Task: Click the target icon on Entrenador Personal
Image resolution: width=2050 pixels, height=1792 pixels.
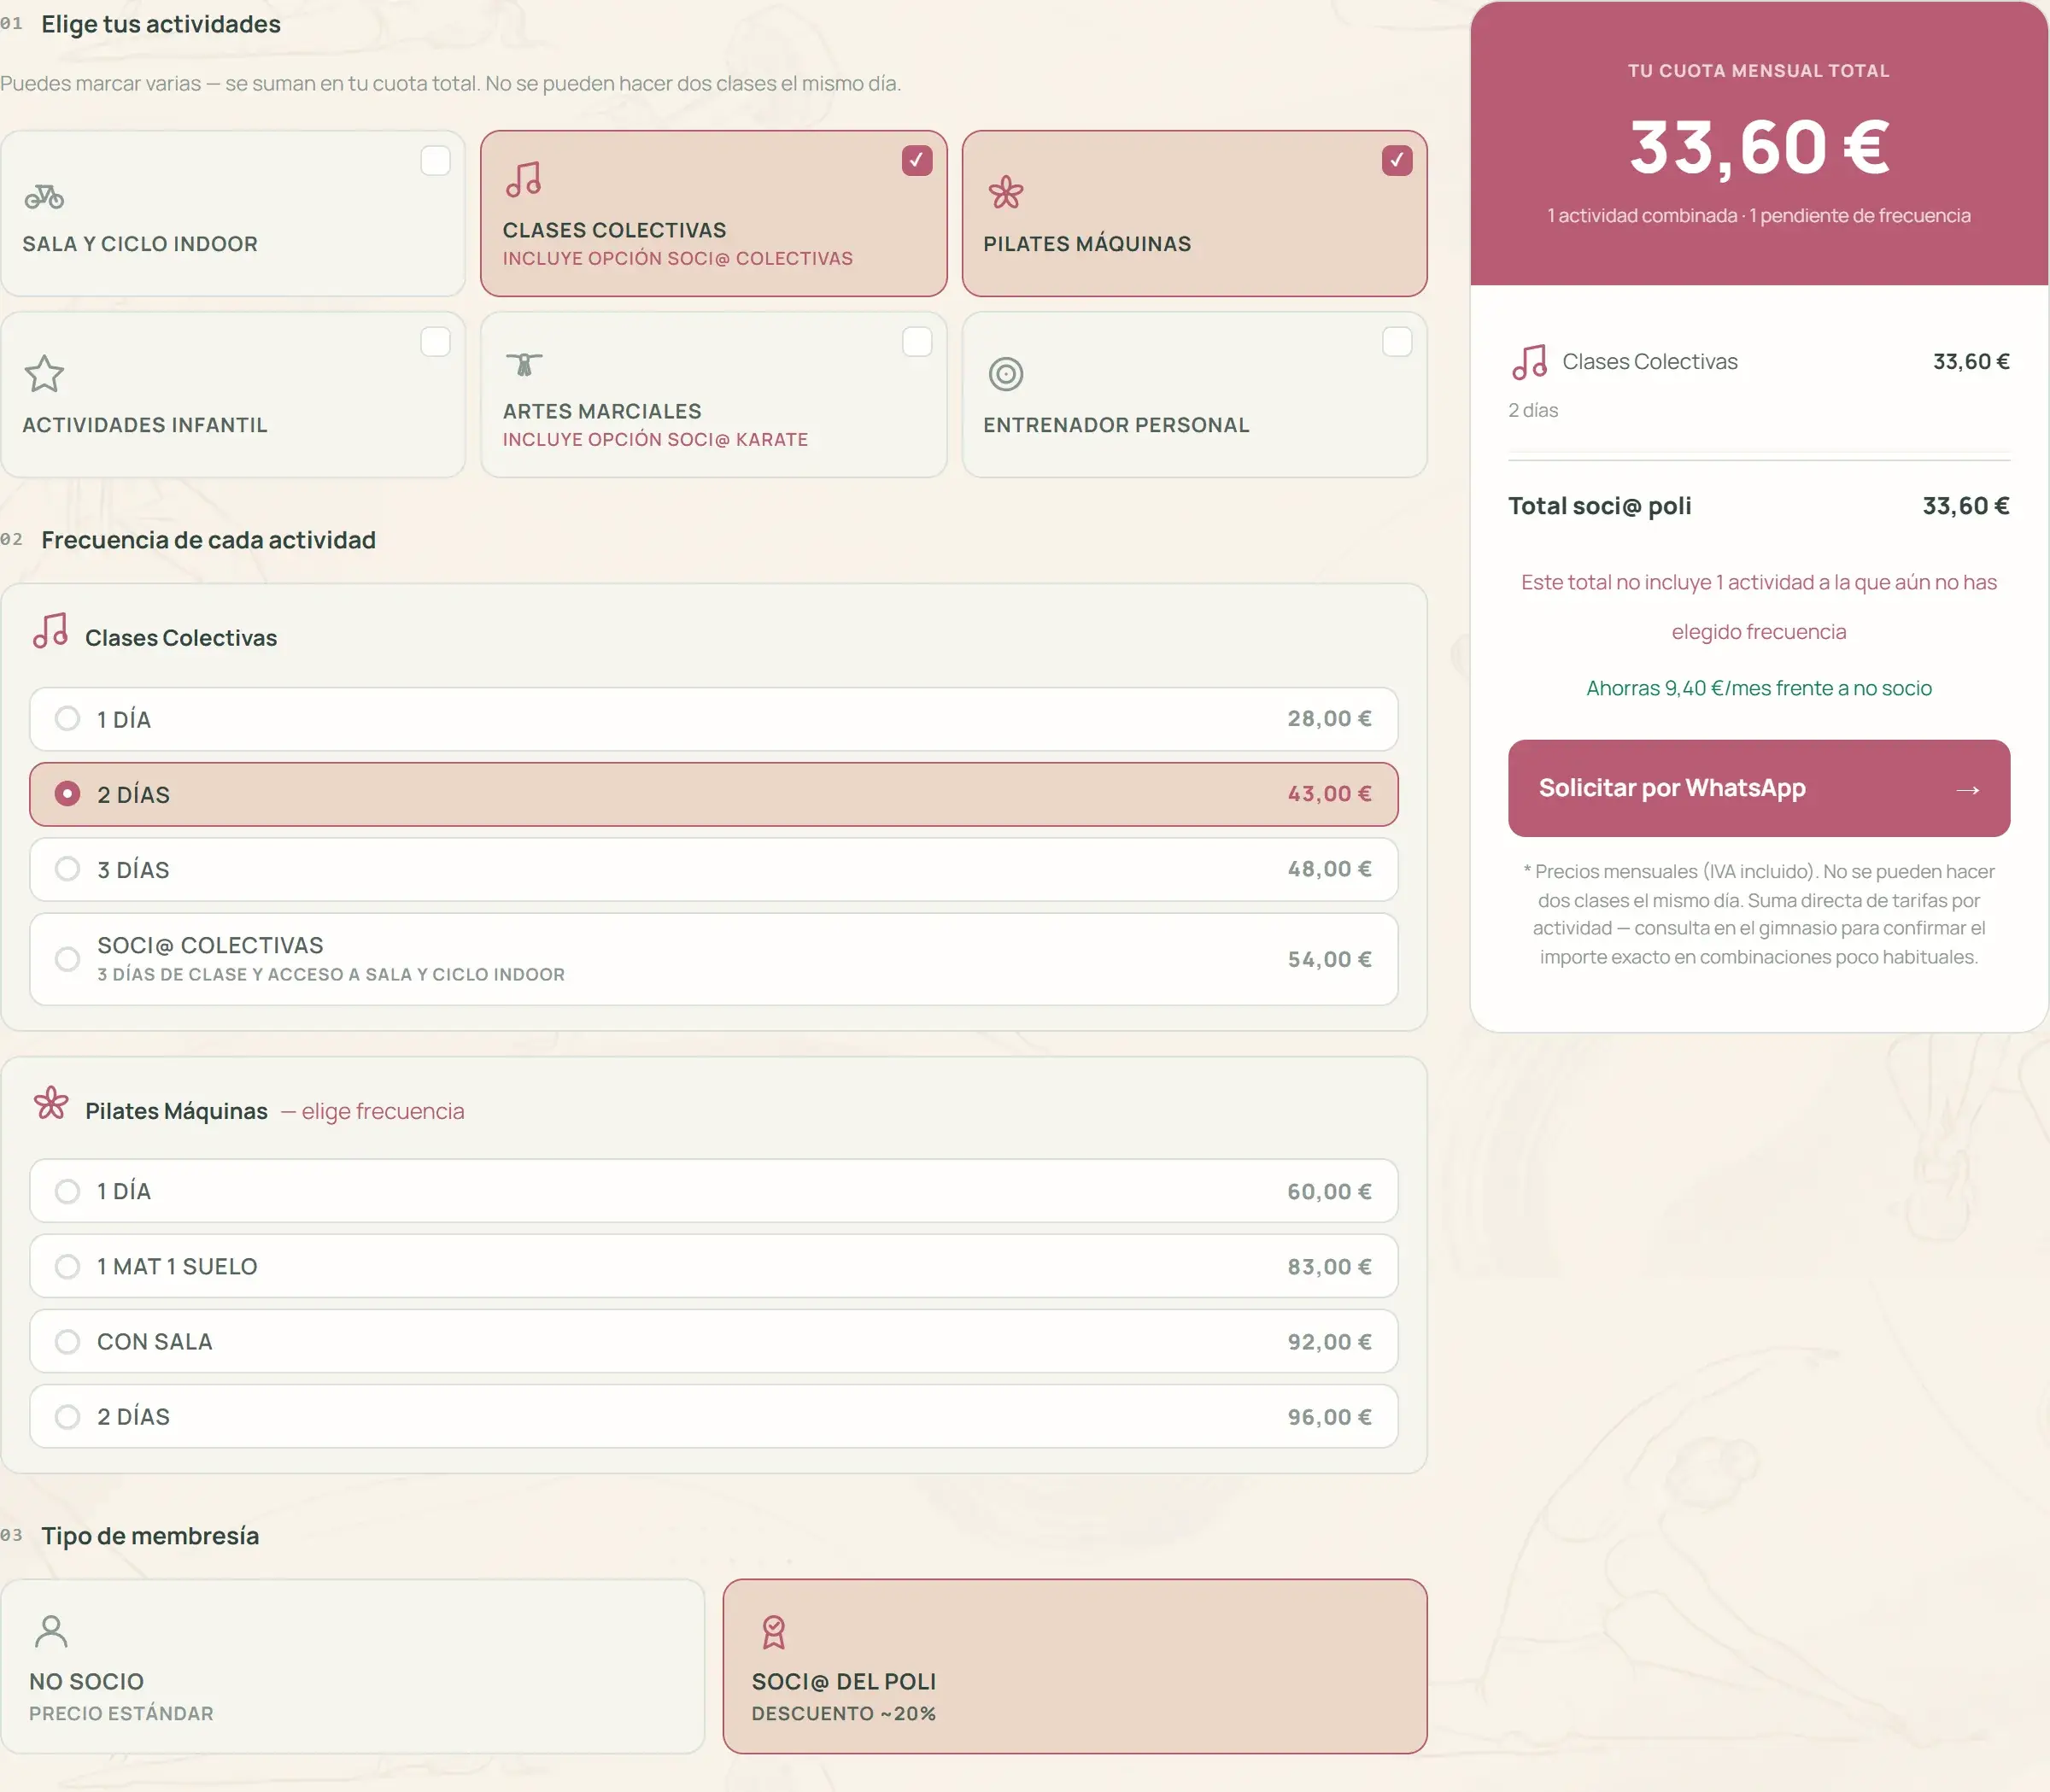Action: tap(1005, 374)
